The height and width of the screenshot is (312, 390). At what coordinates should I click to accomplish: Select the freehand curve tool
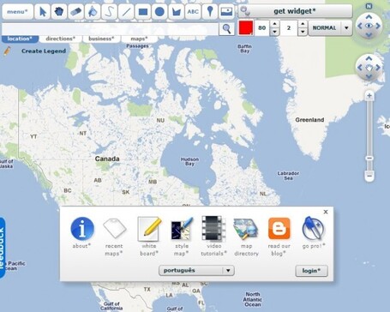point(110,12)
